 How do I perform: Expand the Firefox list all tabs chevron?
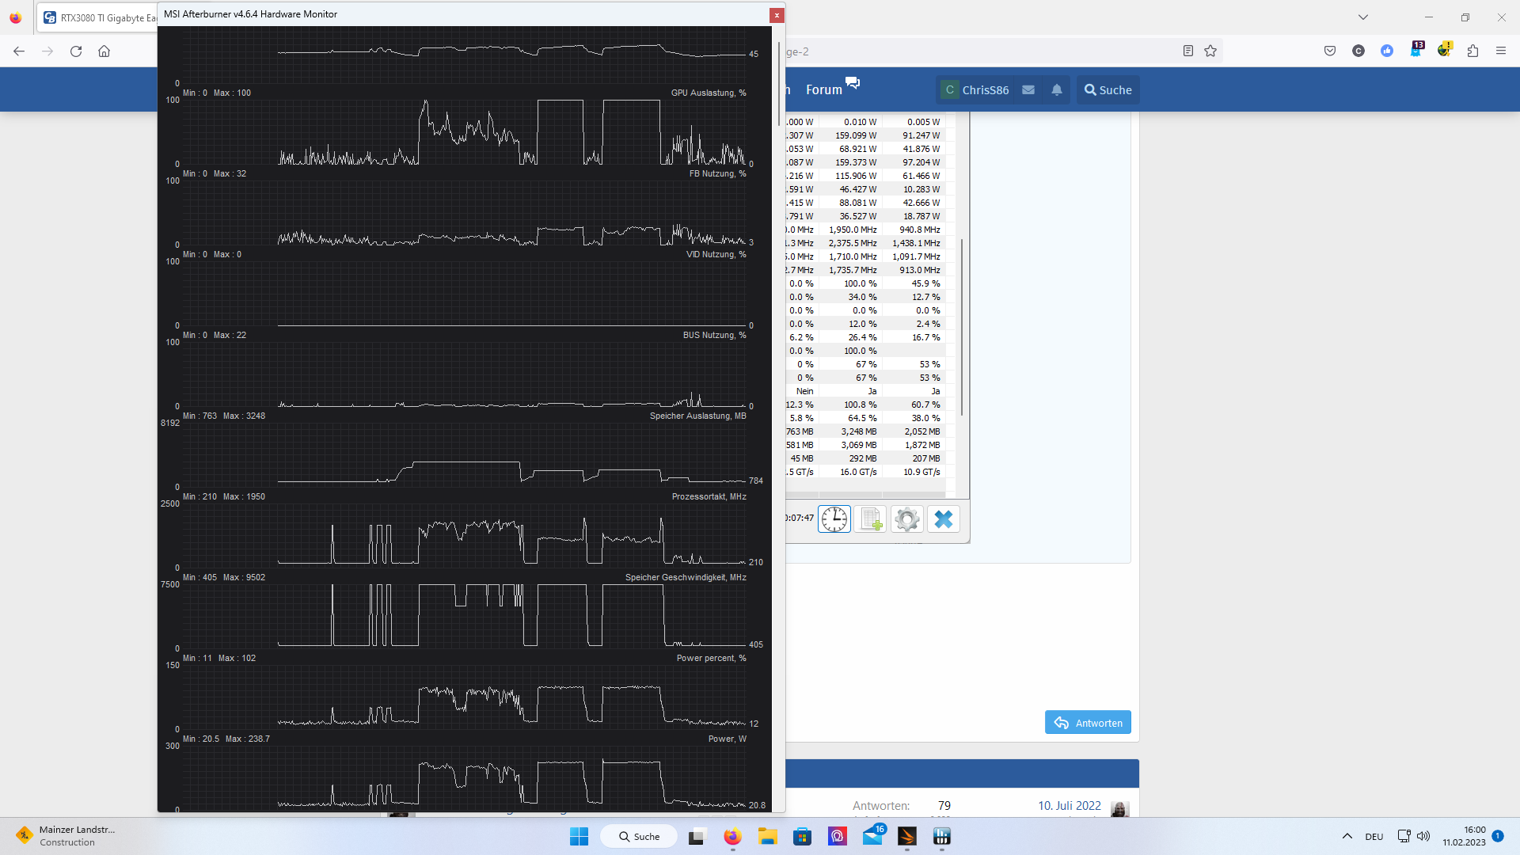point(1363,17)
